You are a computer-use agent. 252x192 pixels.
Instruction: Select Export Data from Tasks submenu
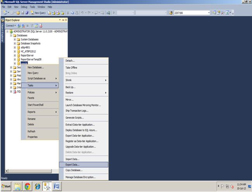[84, 165]
